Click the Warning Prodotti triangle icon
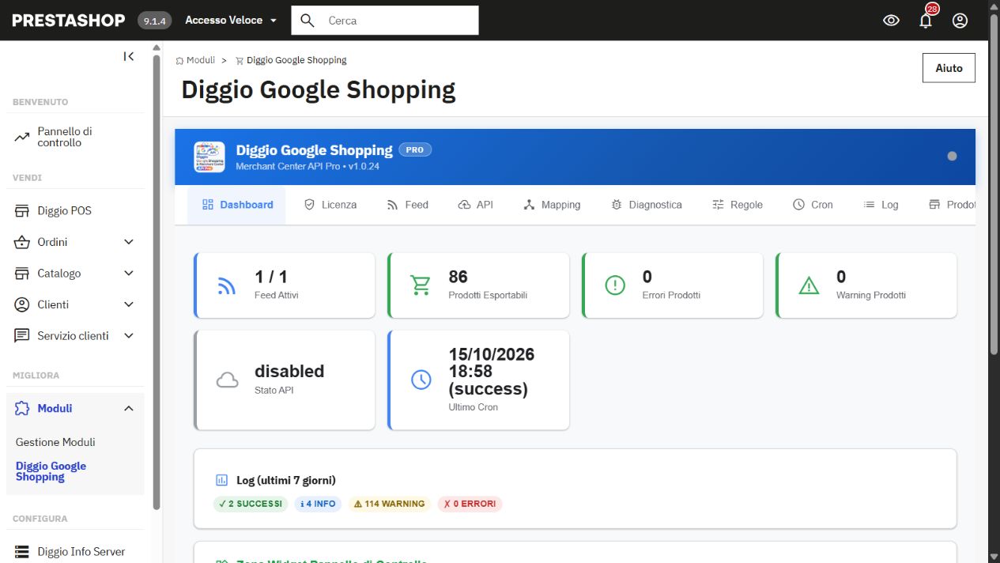1000x563 pixels. [x=809, y=285]
